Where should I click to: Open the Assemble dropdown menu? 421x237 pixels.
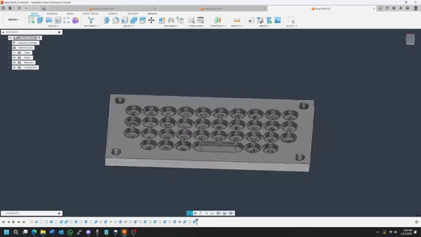click(171, 26)
